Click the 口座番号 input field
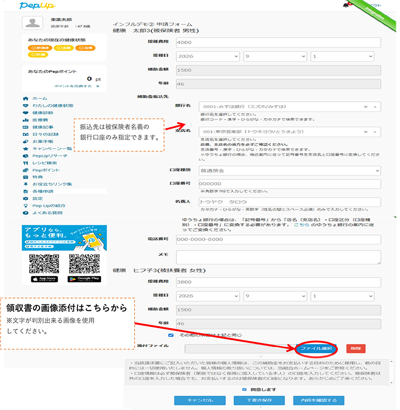This screenshot has width=400, height=410. 289,184
